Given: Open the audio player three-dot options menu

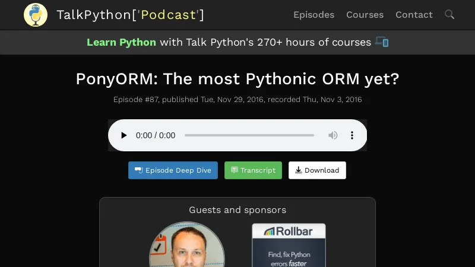Looking at the screenshot, I should point(351,135).
